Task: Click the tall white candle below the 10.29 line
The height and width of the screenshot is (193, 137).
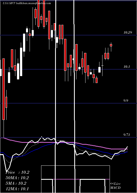Action: point(24,42)
